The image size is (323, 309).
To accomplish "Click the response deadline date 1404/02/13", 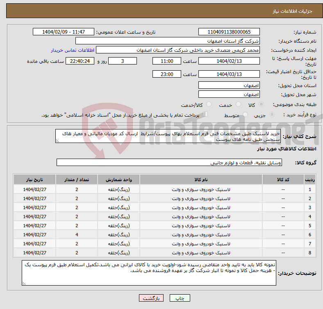I will [229, 61].
